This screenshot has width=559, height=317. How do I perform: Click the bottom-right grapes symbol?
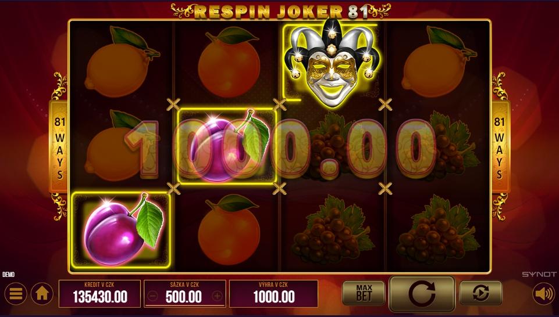[x=439, y=229]
